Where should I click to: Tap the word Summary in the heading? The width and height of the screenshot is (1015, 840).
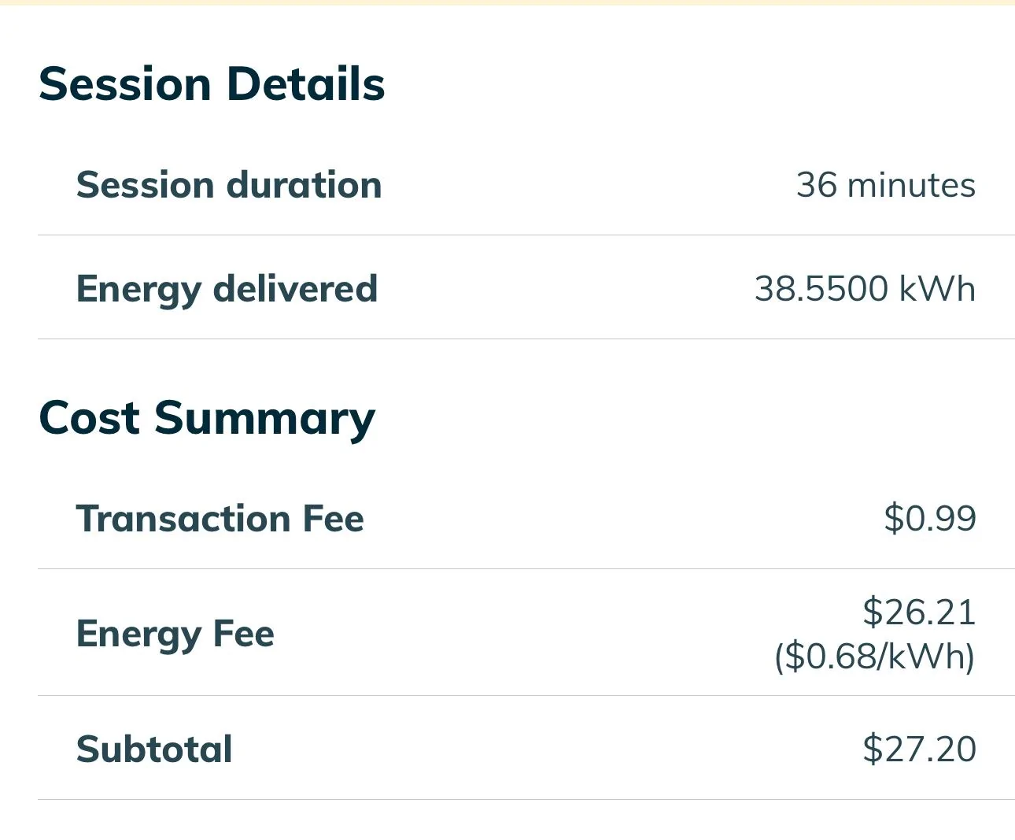(265, 419)
